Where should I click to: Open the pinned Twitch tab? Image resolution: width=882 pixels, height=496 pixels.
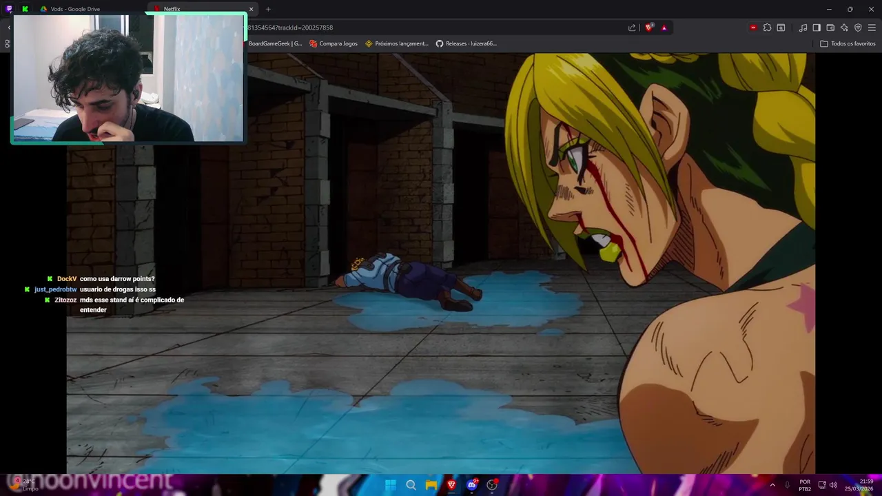click(x=9, y=9)
